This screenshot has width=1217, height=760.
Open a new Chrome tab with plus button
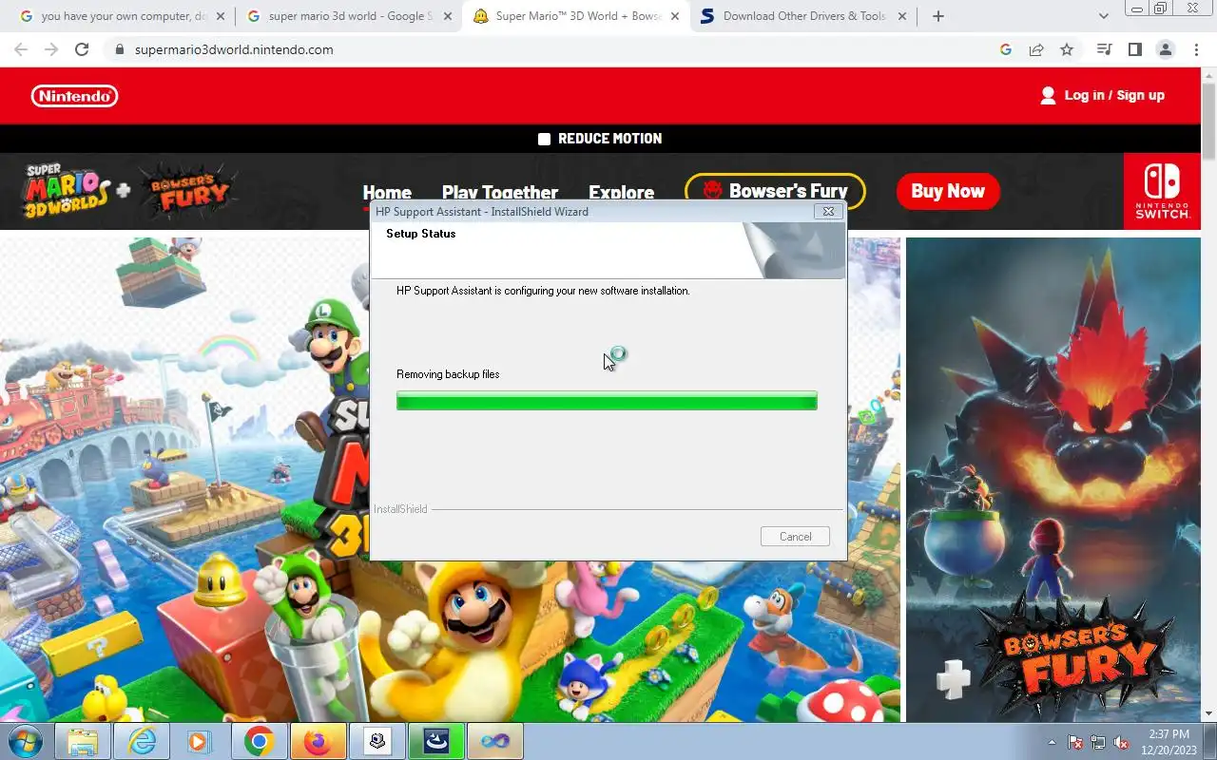(x=937, y=16)
